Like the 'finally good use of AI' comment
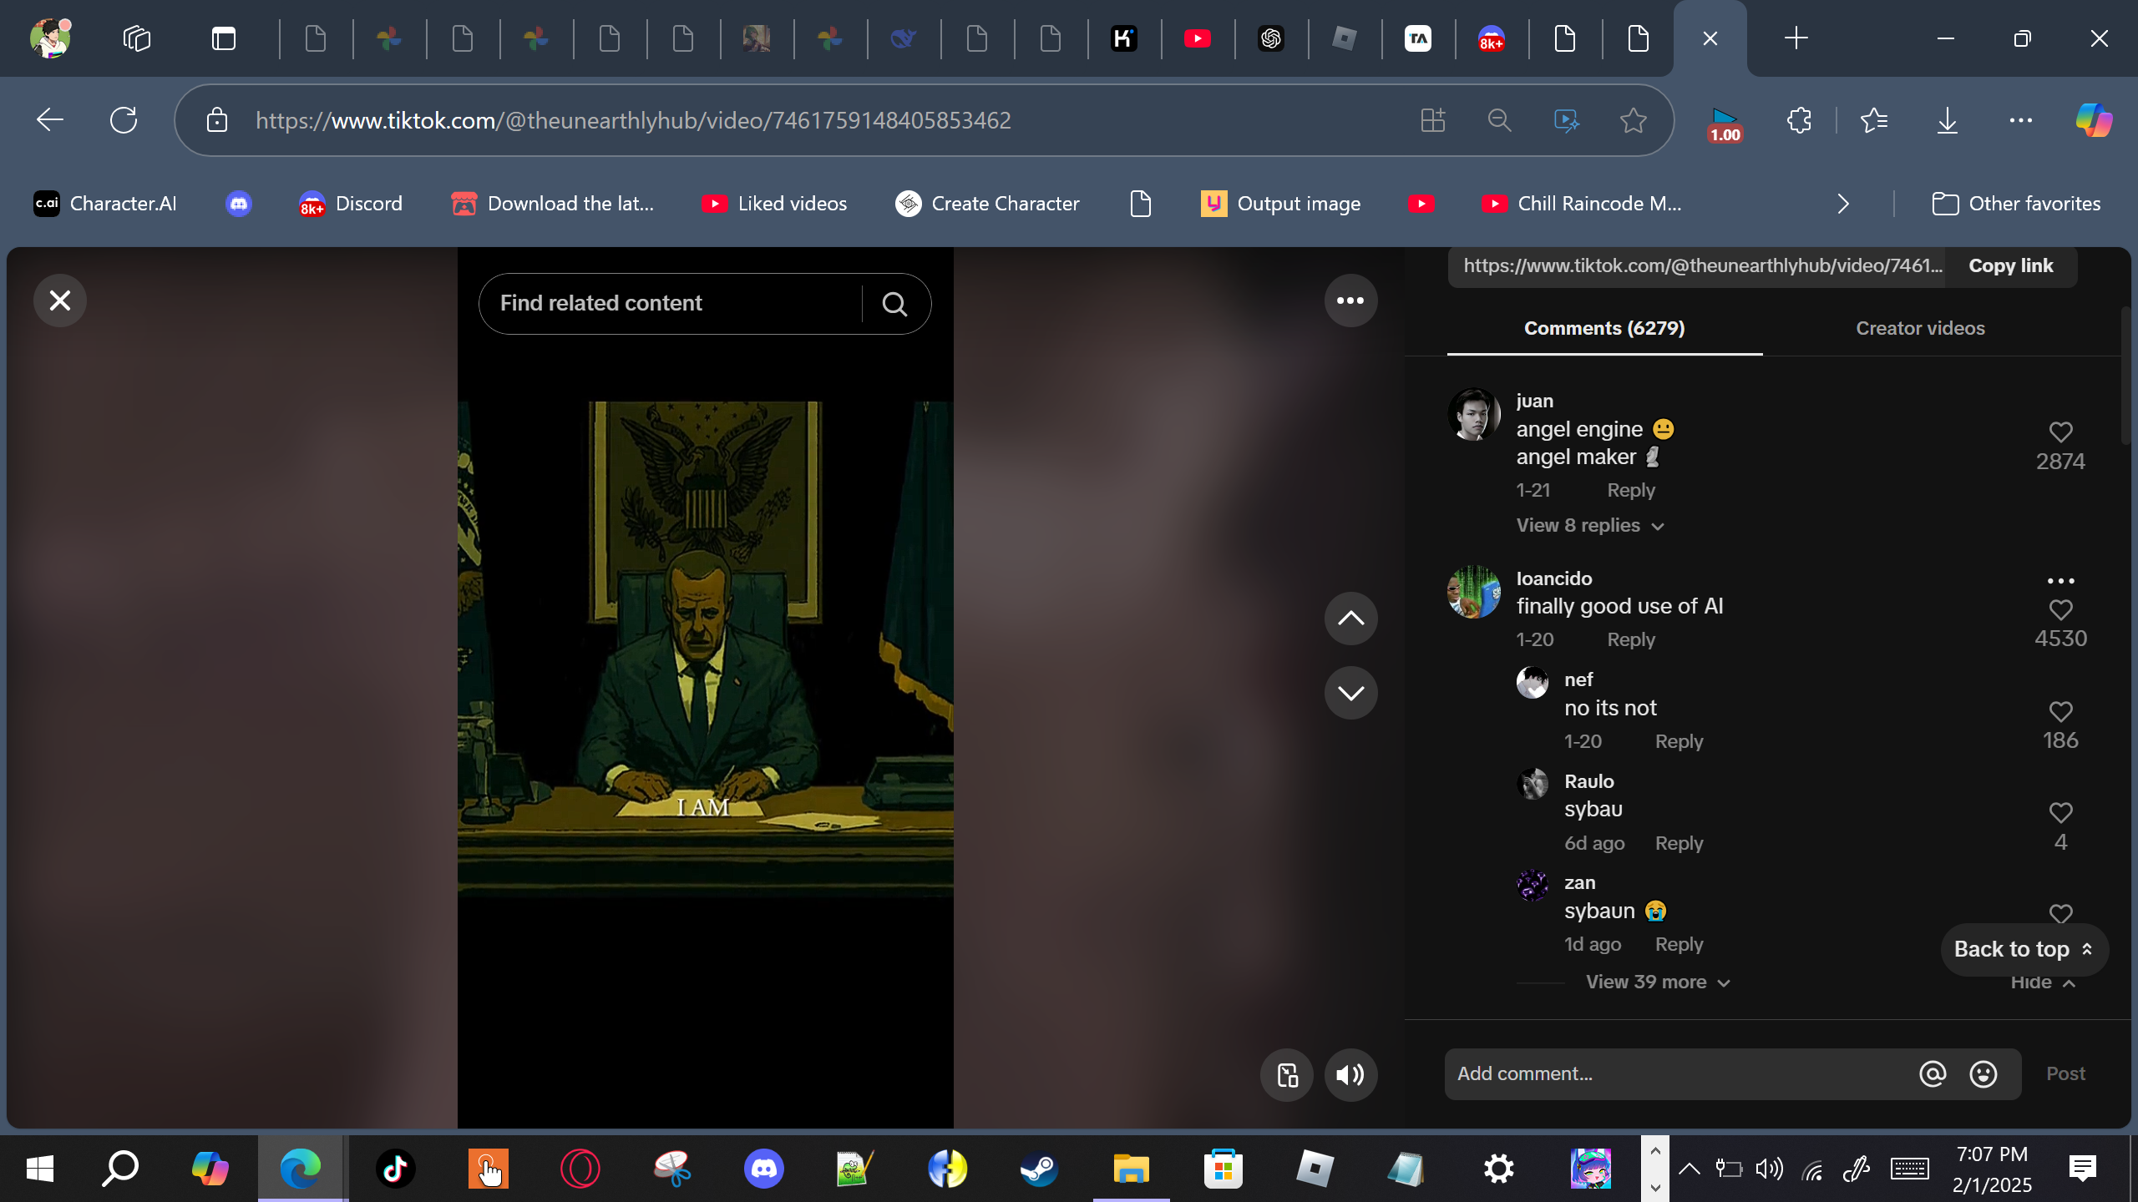The image size is (2138, 1202). pyautogui.click(x=2060, y=610)
